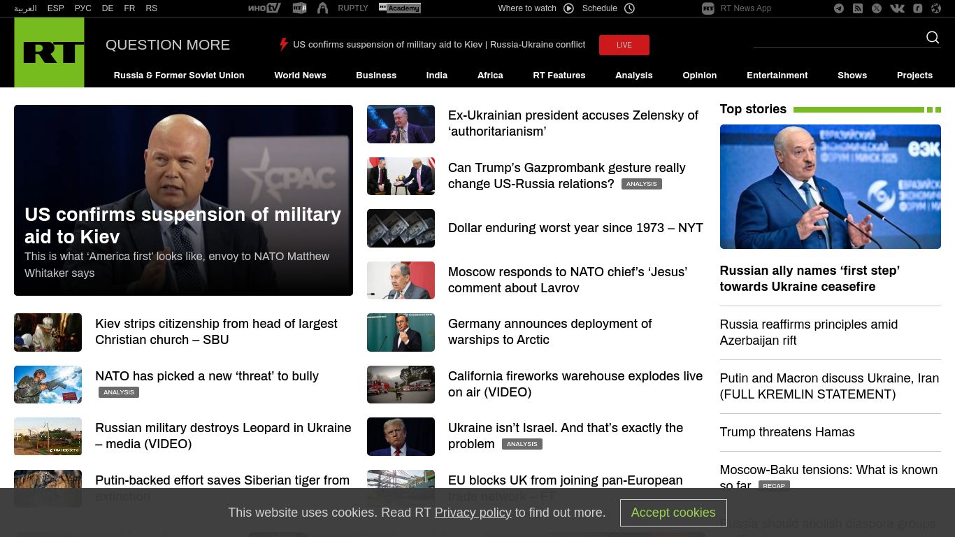Viewport: 955px width, 537px height.
Task: Click the RECAP tag on Moscow-Baku story
Action: 773,485
